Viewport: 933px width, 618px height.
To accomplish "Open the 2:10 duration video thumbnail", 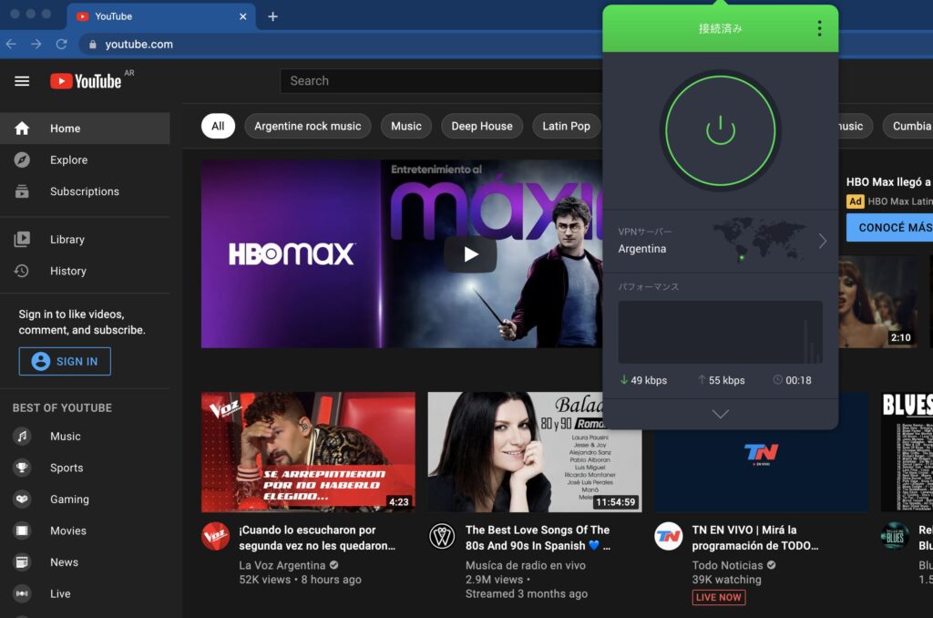I will [877, 302].
